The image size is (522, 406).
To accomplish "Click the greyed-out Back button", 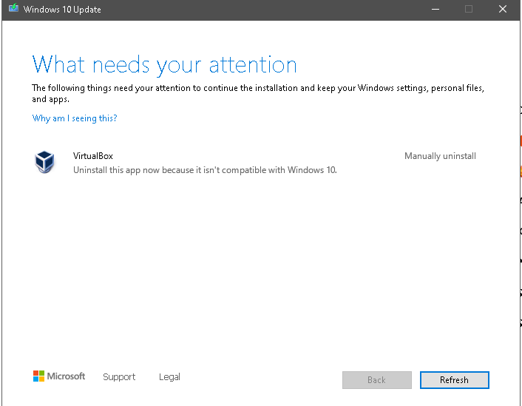I will pyautogui.click(x=377, y=380).
